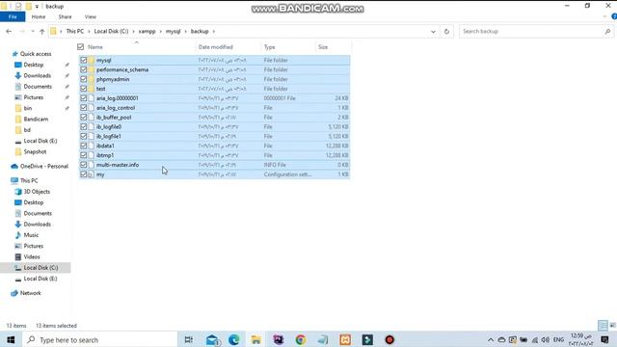Open File Explorer taskbar icon
Screen dimensions: 617x347
click(255, 339)
